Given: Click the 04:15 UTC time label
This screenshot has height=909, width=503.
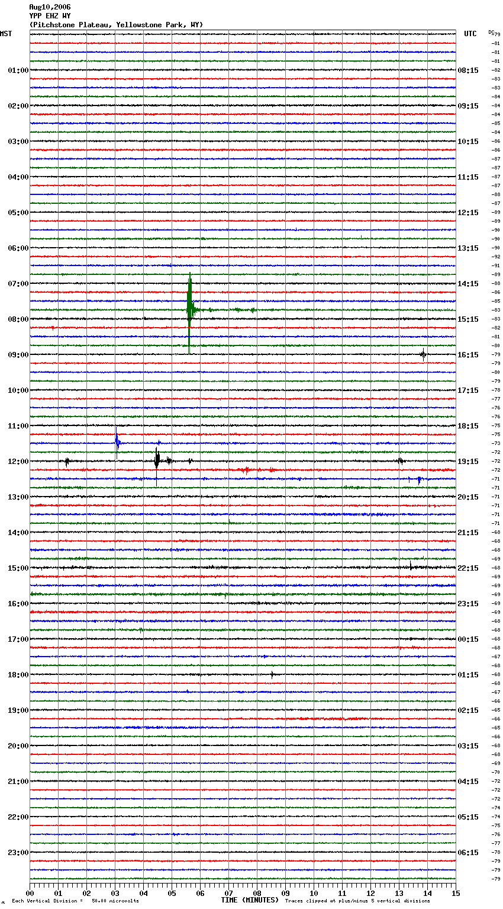Looking at the screenshot, I should 468,782.
